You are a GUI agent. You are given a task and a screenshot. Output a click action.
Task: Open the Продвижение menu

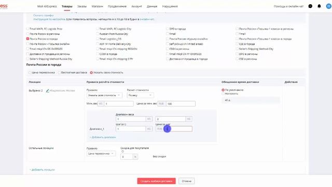pos(117,6)
